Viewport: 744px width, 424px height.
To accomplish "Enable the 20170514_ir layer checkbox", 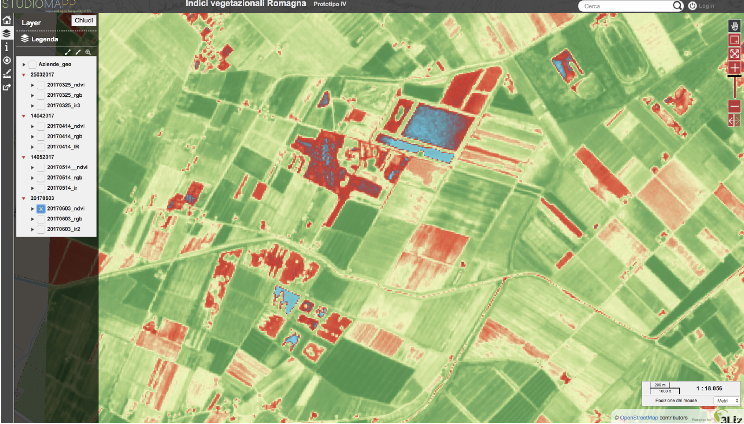I will 41,188.
